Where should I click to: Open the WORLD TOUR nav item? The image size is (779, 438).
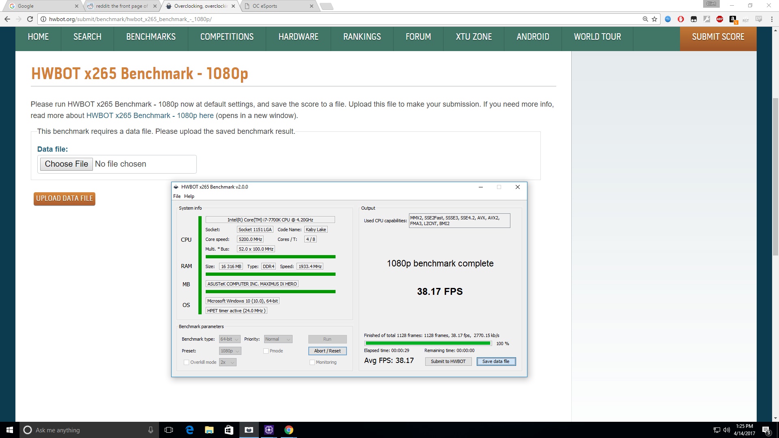tap(597, 37)
